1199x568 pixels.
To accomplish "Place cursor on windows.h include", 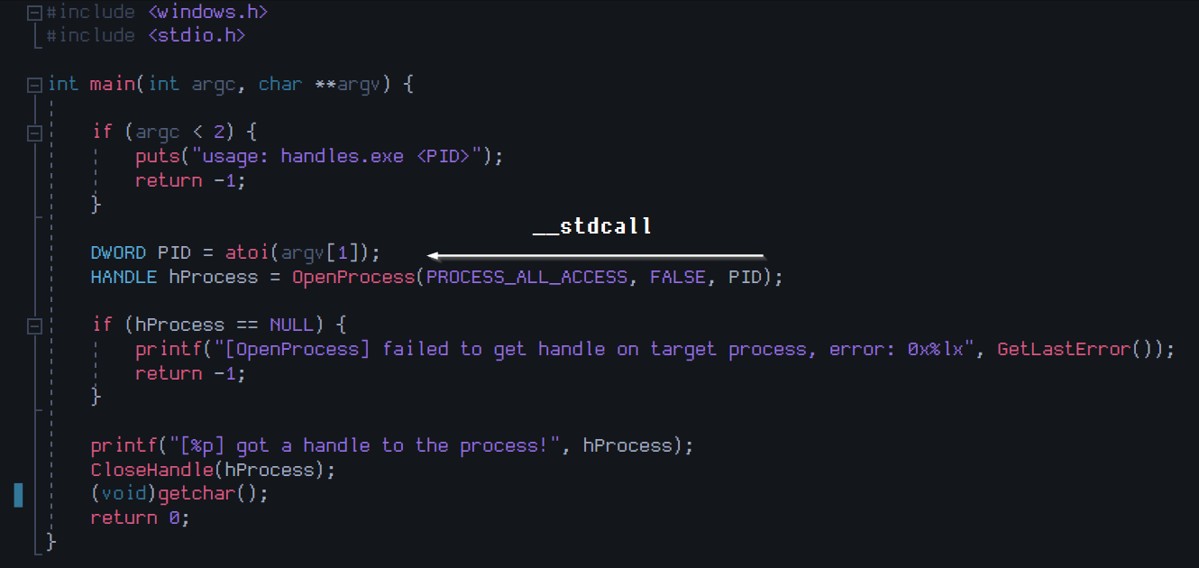I will (x=208, y=13).
